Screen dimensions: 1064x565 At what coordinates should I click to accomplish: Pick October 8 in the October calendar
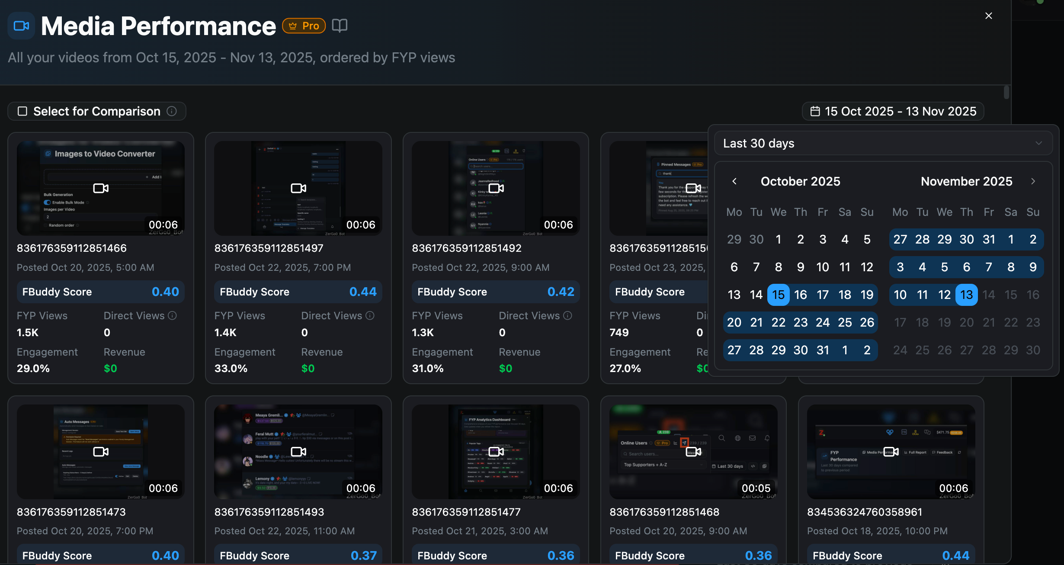coord(778,267)
